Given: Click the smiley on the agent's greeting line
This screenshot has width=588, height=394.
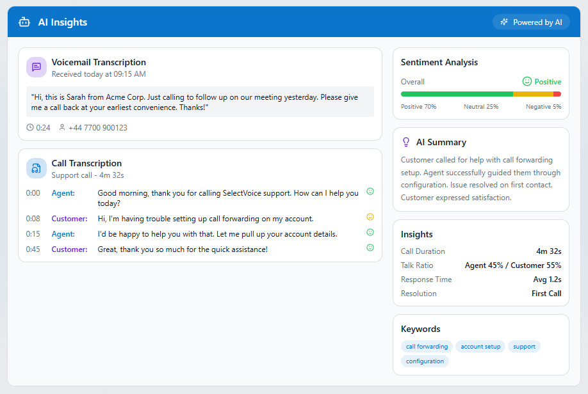Looking at the screenshot, I should tap(370, 191).
